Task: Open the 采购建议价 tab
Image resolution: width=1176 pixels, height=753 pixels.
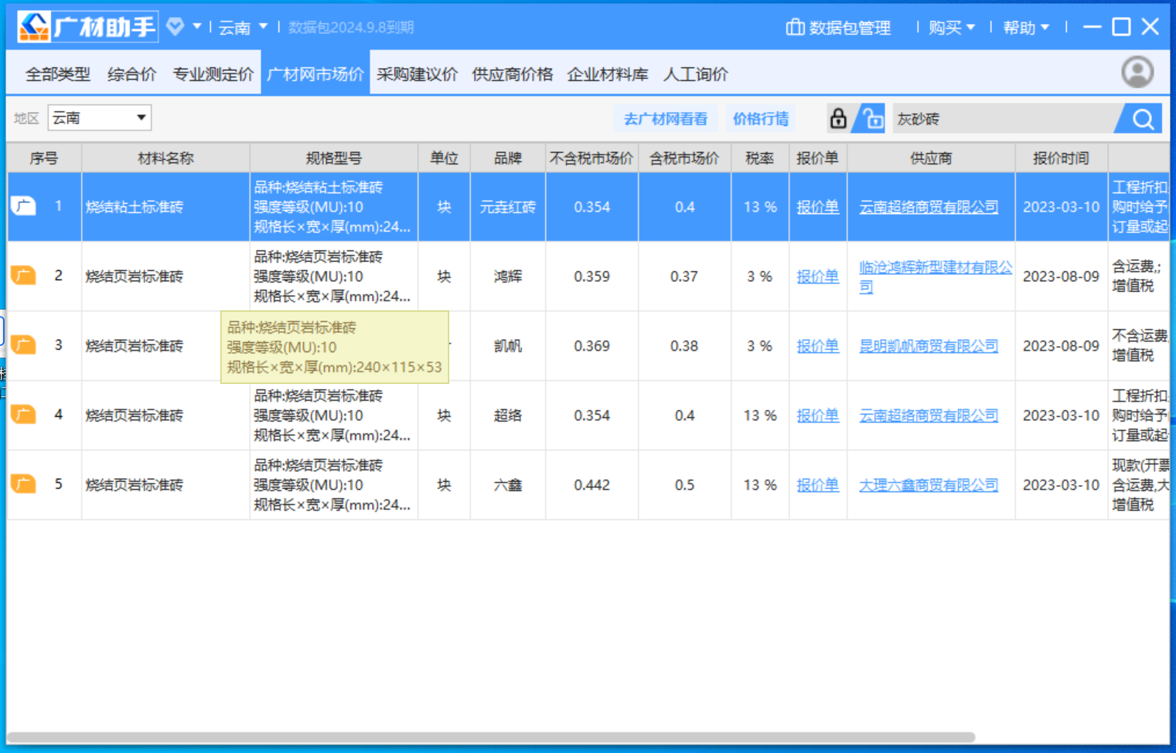Action: (418, 74)
